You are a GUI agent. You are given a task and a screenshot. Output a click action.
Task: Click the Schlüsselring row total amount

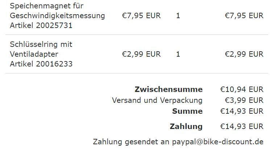244,54
